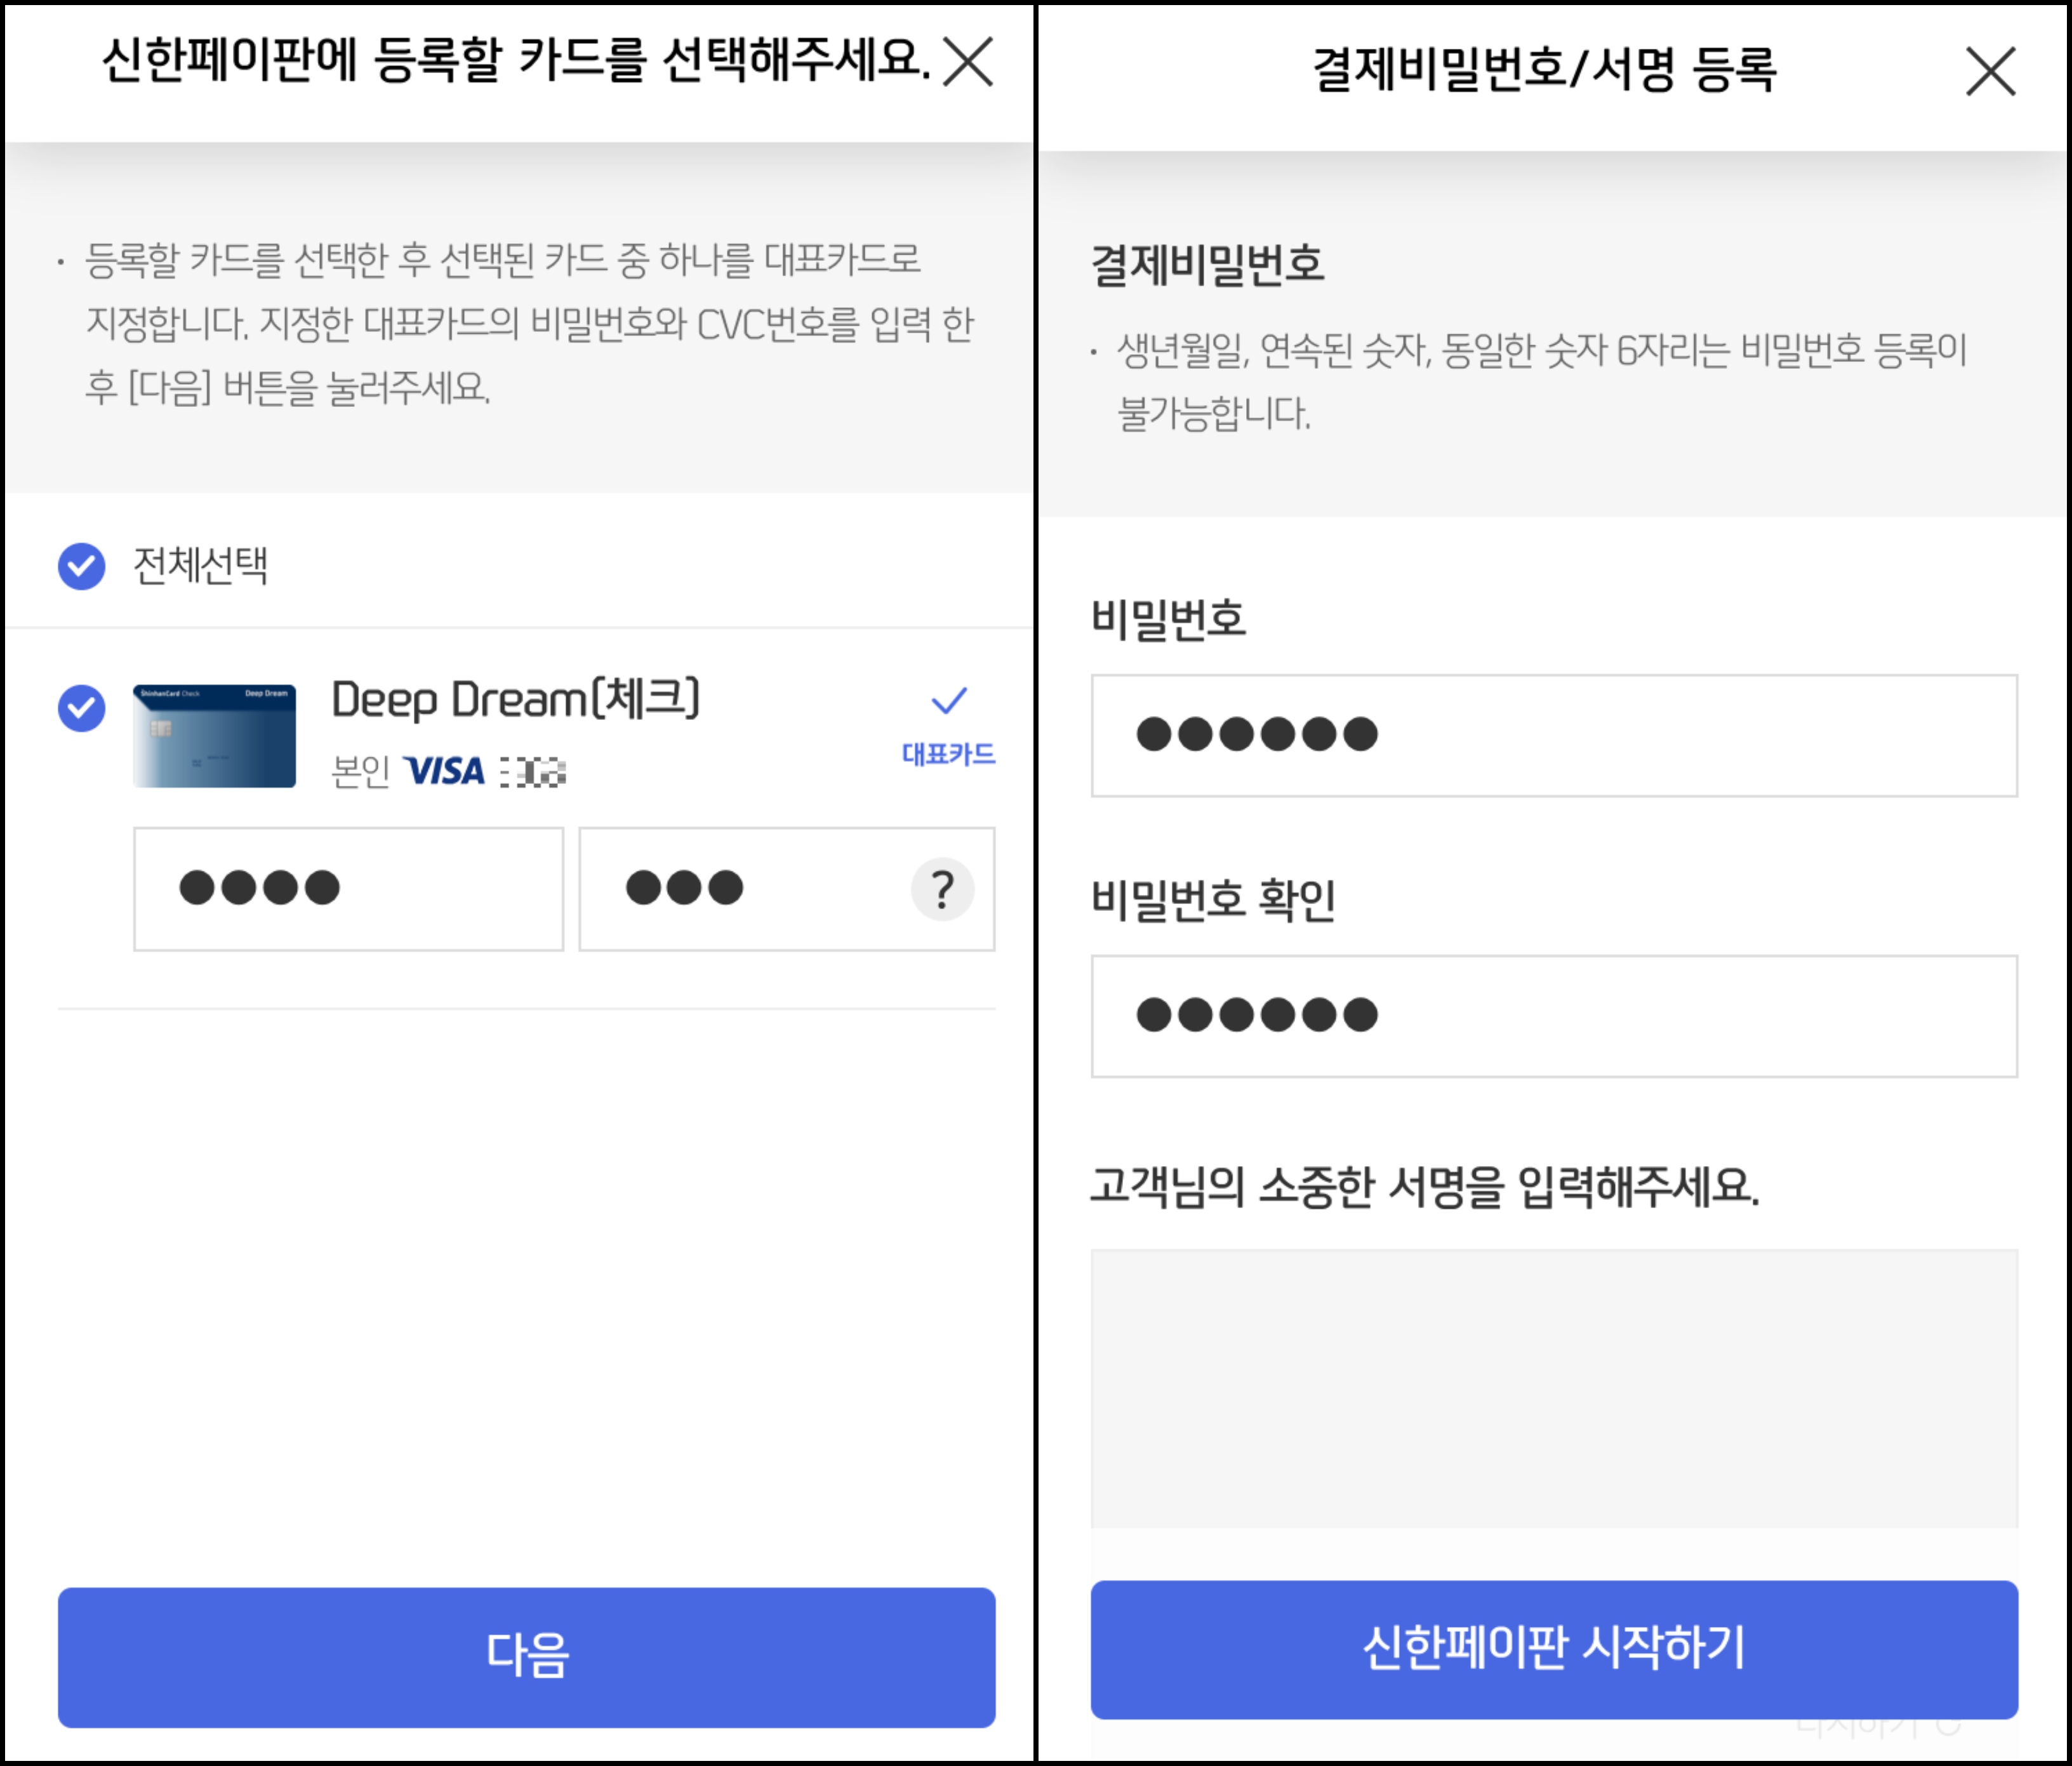Click the Deep Dream(체크) card name
The height and width of the screenshot is (1766, 2072).
pos(516,699)
